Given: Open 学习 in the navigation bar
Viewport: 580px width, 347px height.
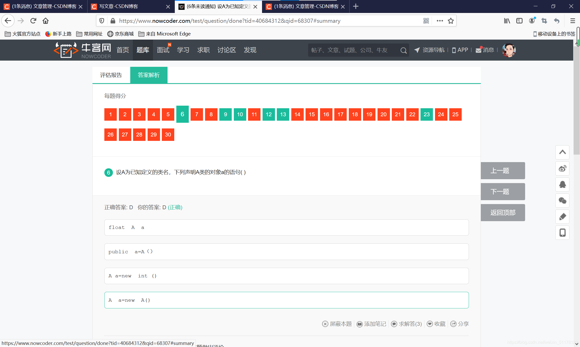Looking at the screenshot, I should click(183, 50).
